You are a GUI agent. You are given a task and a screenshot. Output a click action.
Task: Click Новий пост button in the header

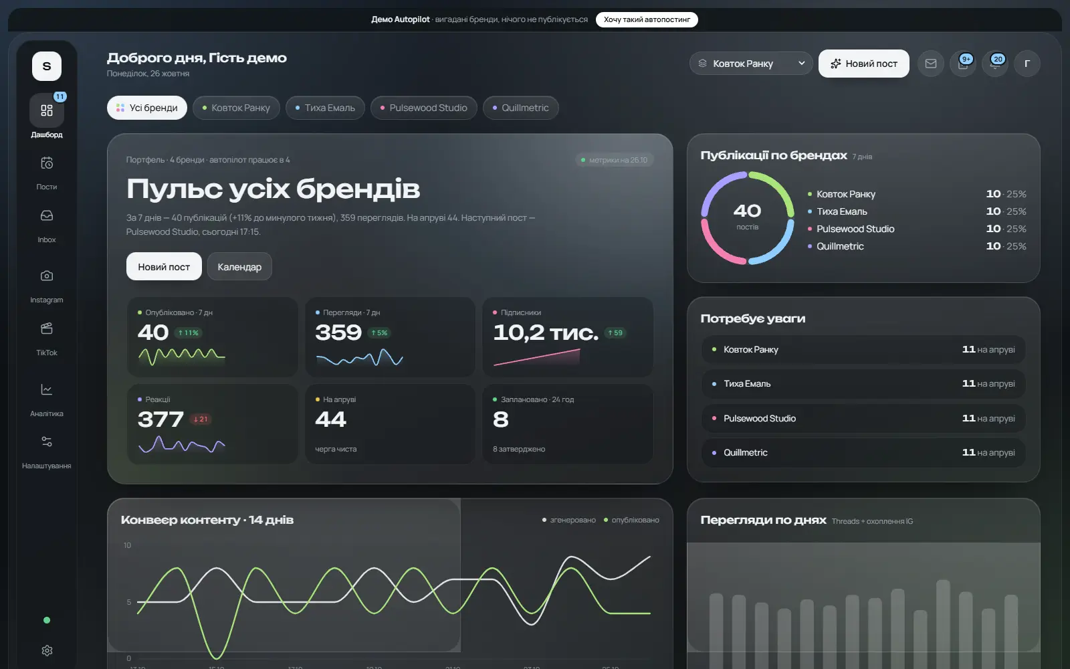[864, 64]
